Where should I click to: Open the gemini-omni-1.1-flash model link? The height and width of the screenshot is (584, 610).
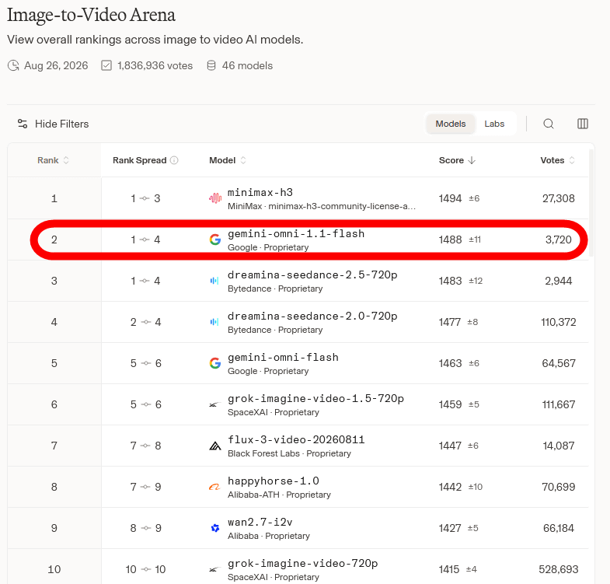(296, 234)
